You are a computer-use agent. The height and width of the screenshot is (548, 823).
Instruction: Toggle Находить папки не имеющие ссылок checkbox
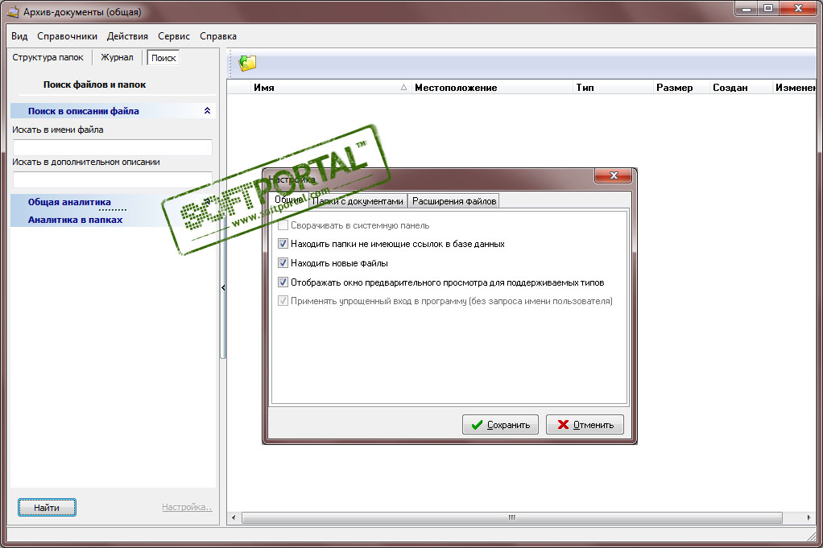(x=283, y=244)
